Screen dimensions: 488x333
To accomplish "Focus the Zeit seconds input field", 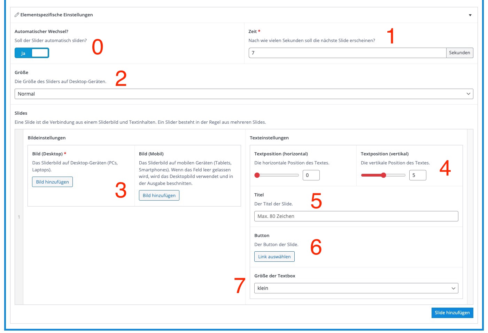I will tap(347, 53).
